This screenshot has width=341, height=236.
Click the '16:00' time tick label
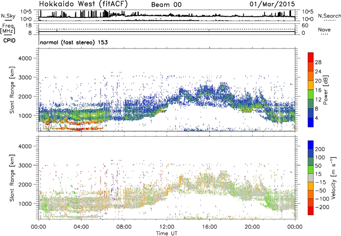click(209, 227)
